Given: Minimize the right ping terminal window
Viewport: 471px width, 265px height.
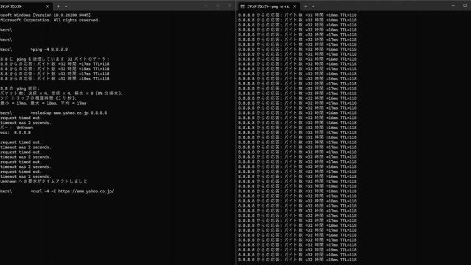Looking at the screenshot, I should 453,6.
